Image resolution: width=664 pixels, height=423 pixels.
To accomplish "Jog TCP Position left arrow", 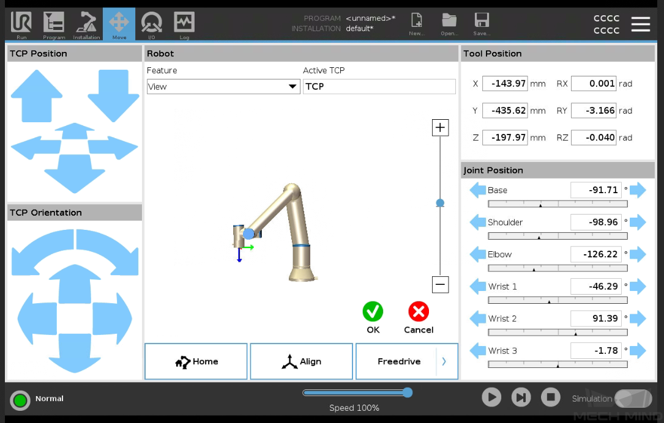I will (x=35, y=148).
